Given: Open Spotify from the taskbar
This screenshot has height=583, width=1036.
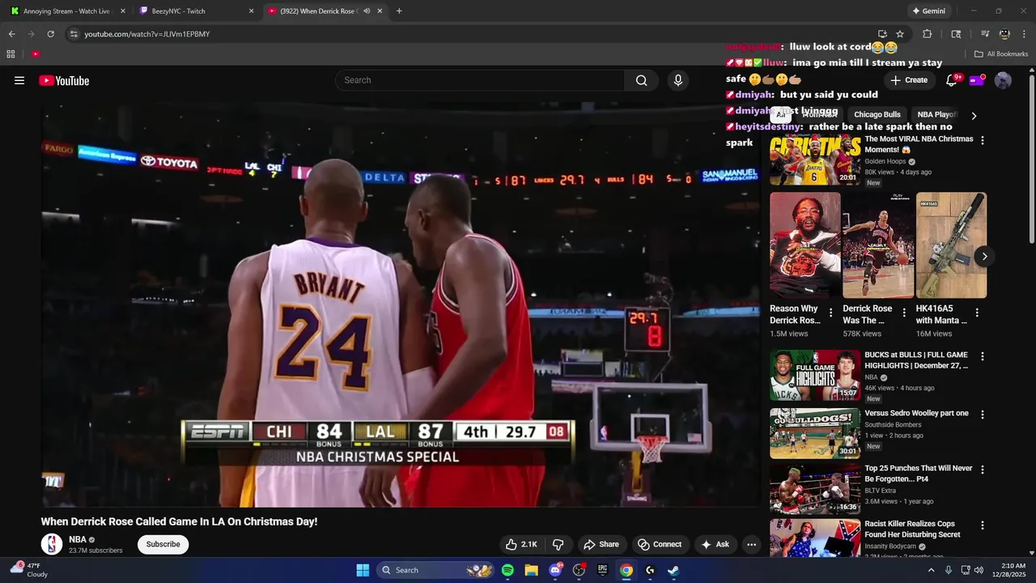Looking at the screenshot, I should 507,570.
